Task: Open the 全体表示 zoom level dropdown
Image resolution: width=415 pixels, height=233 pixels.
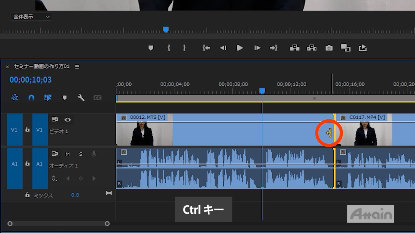Action: coord(31,17)
